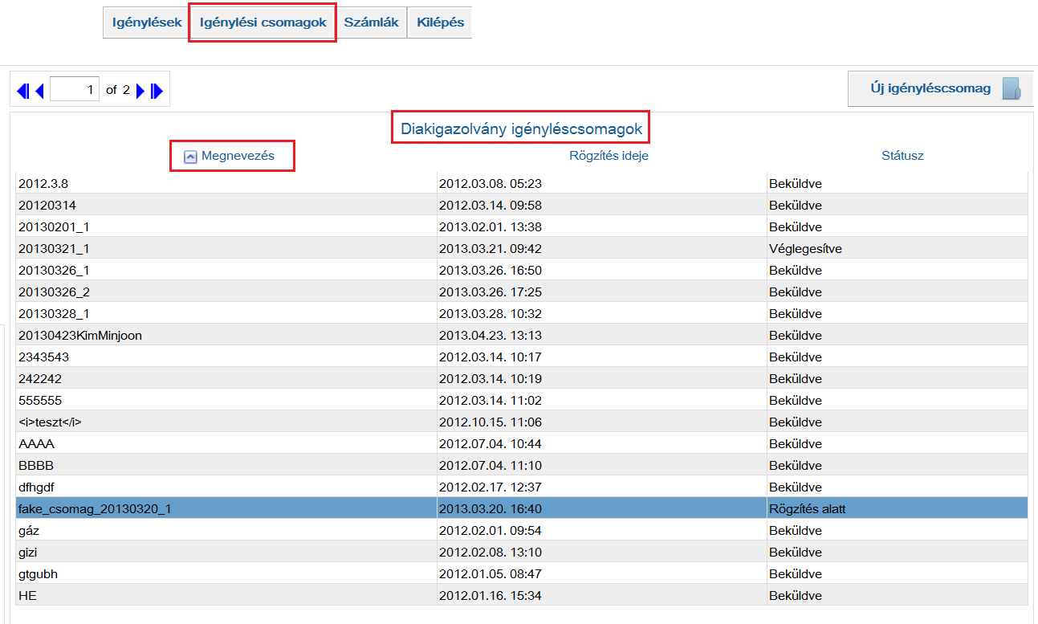Go to next page arrow icon
This screenshot has width=1038, height=624.
tap(140, 91)
